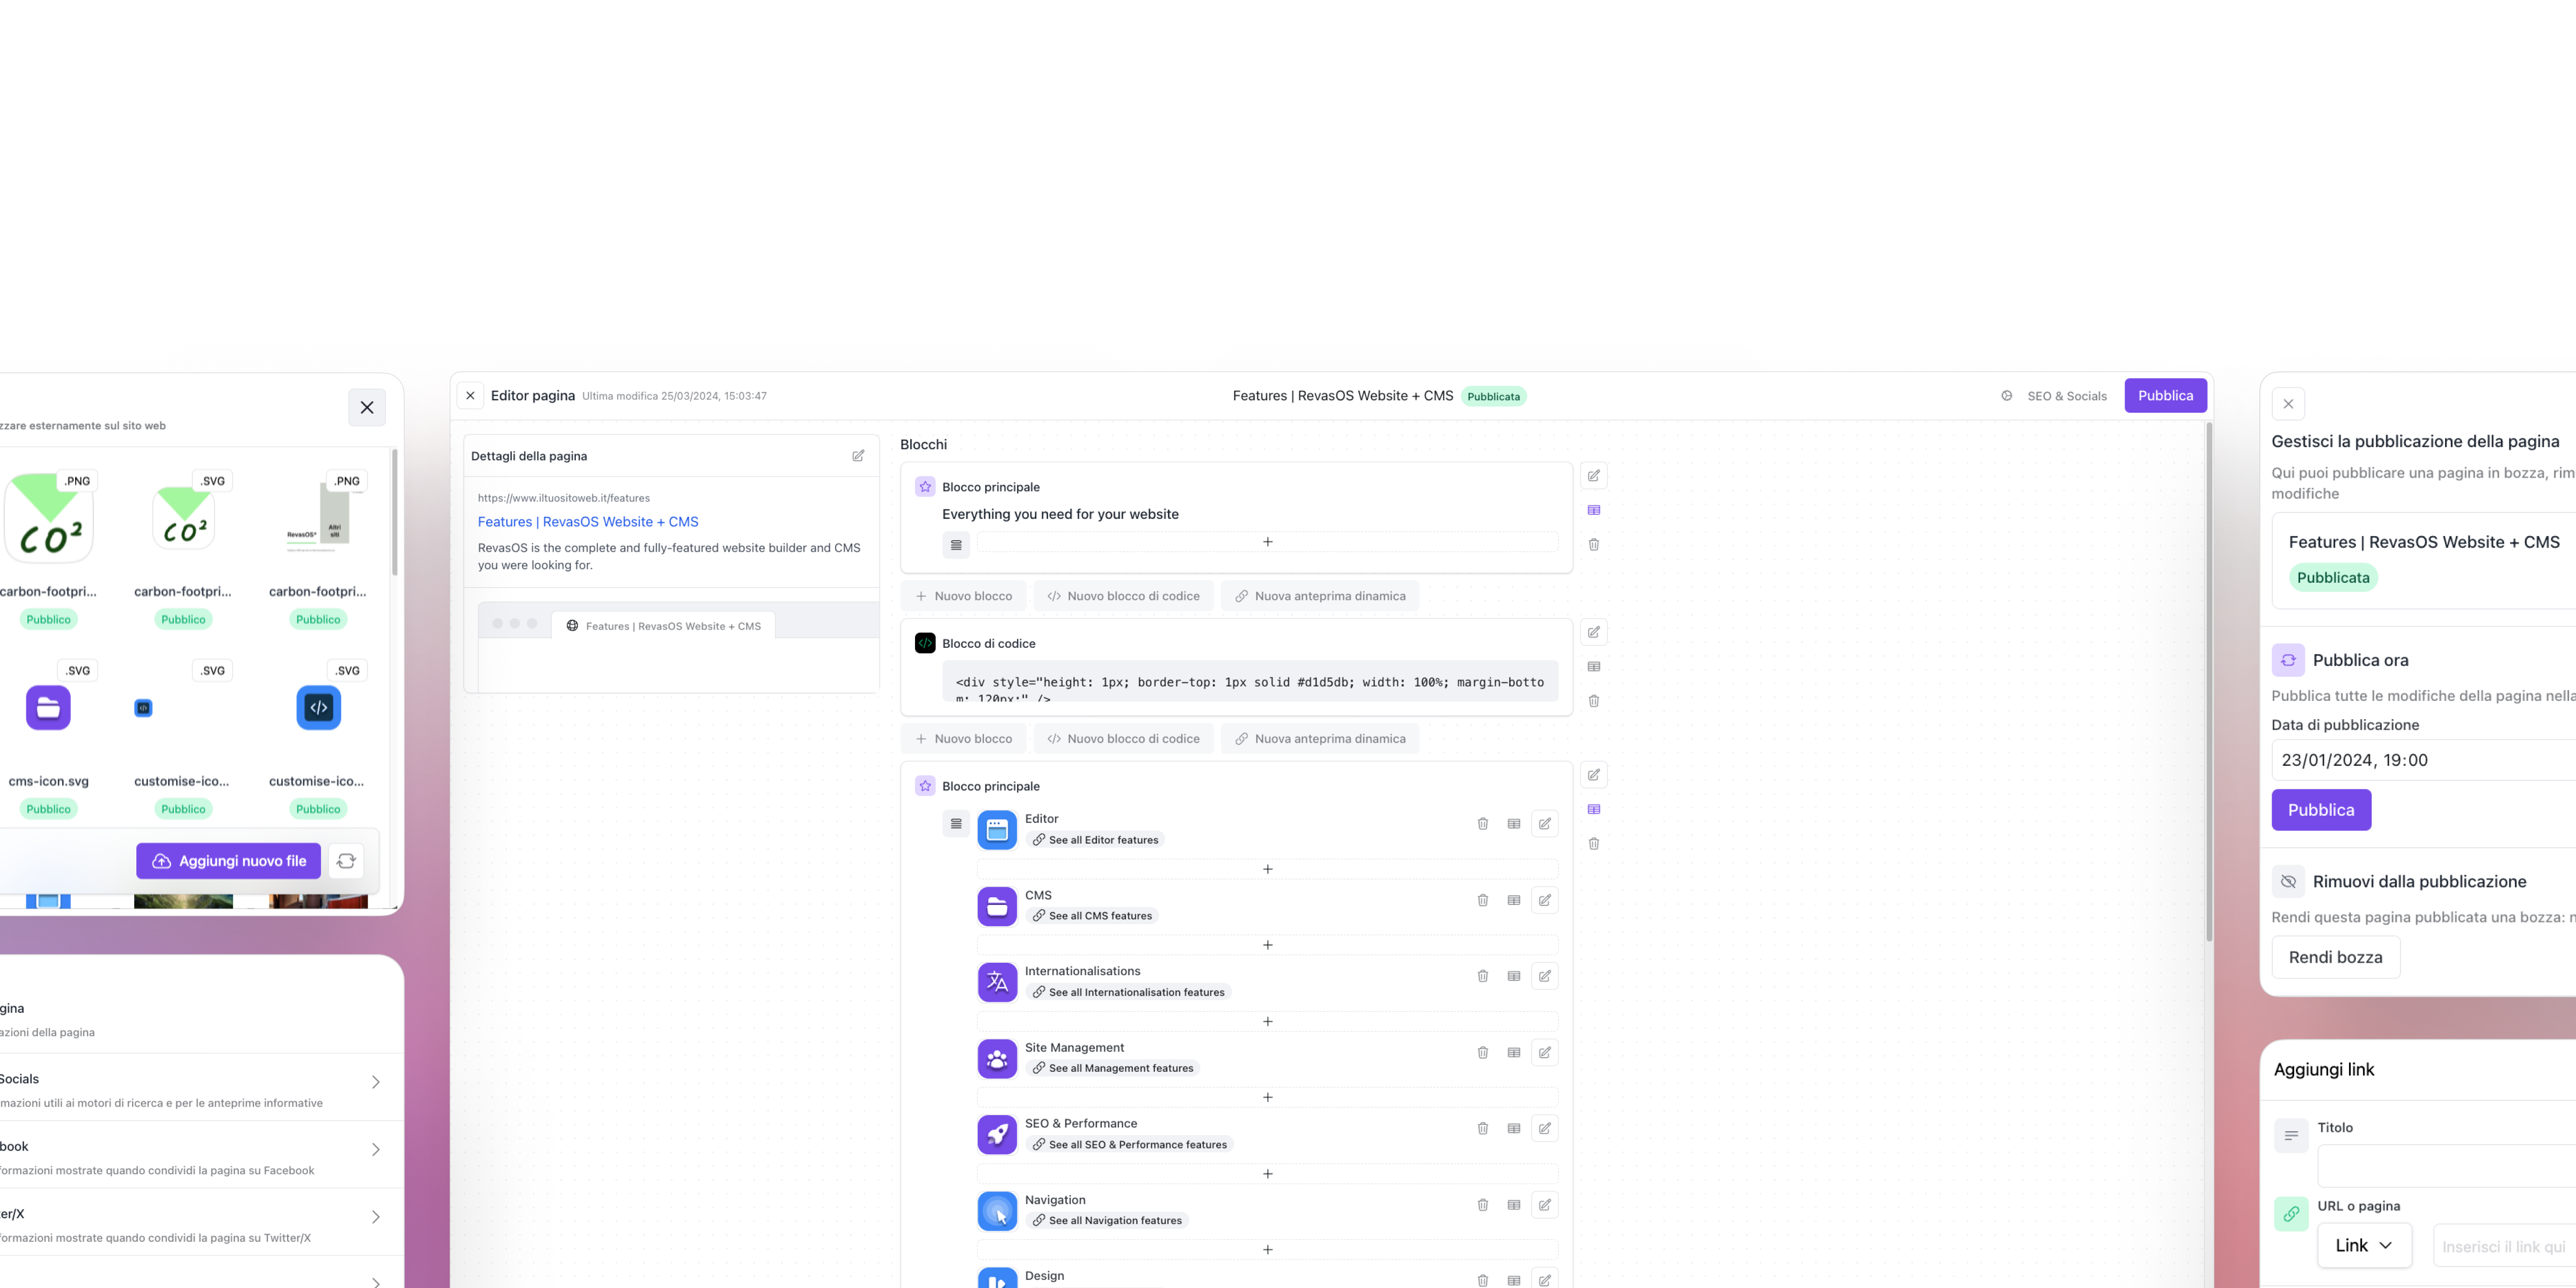Delete the Blocco di codice block

point(1594,701)
